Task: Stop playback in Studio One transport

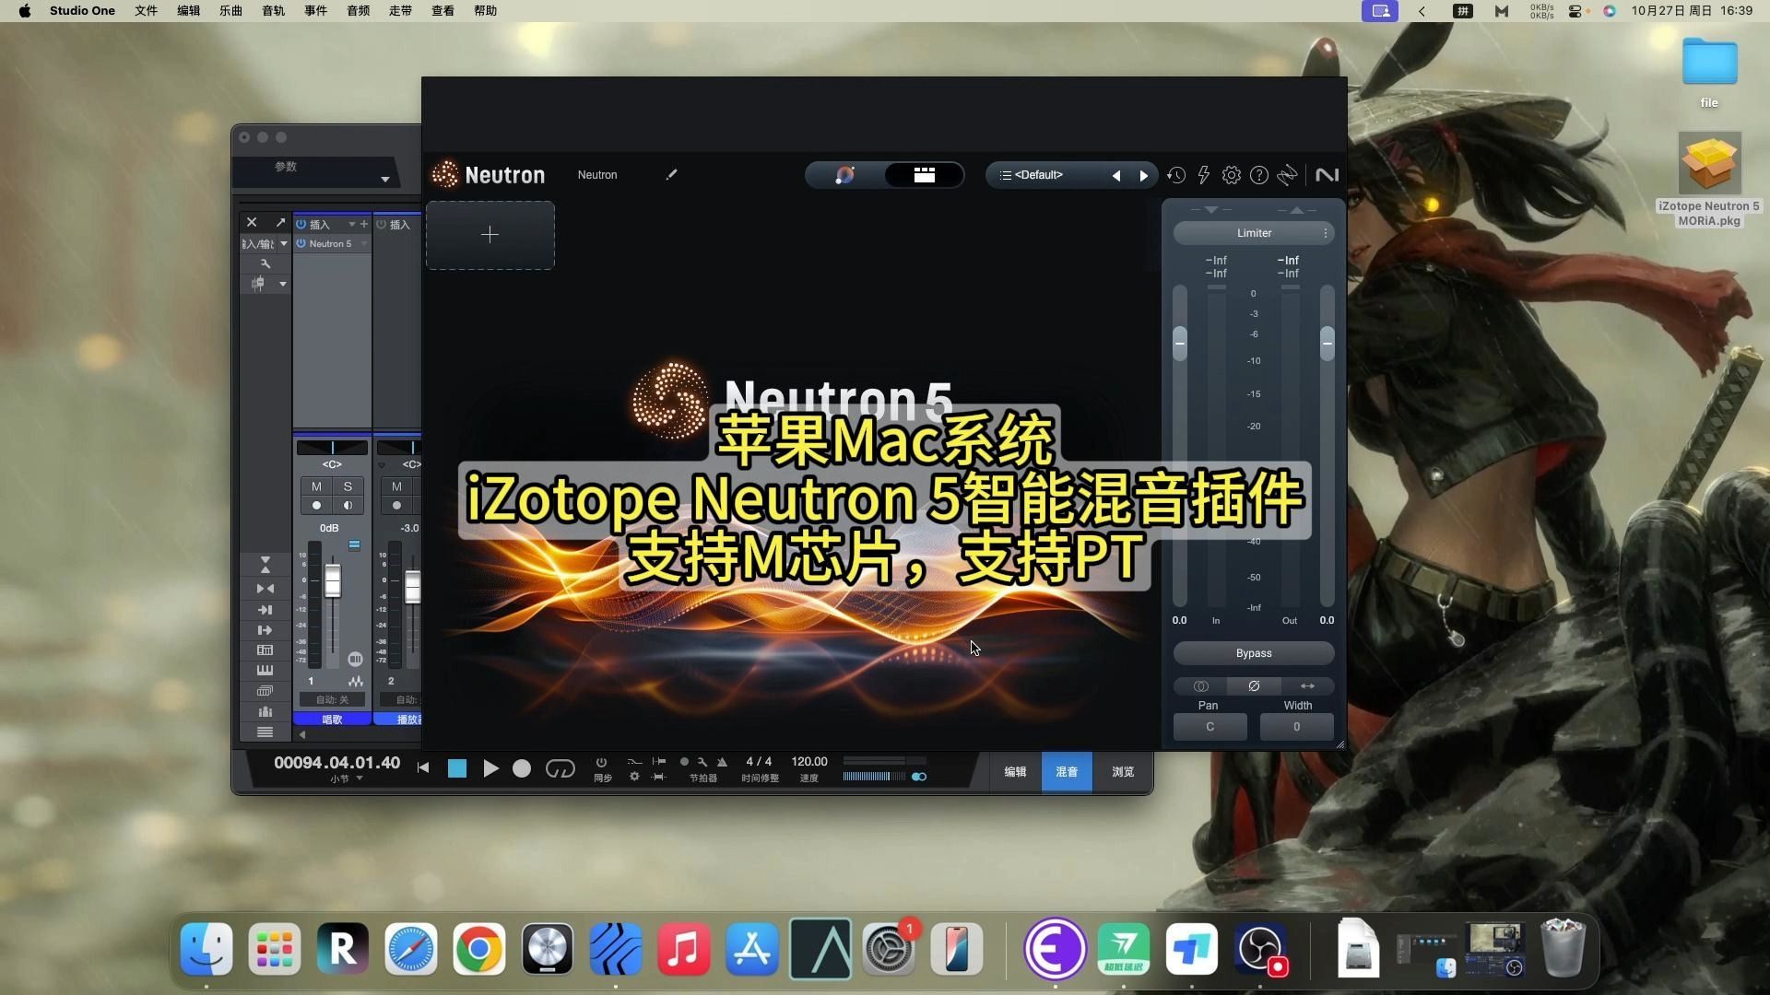Action: 457,768
